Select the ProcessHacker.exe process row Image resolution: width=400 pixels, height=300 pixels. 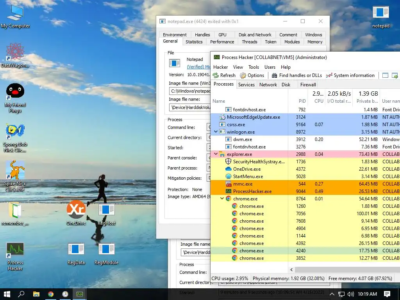click(x=305, y=191)
